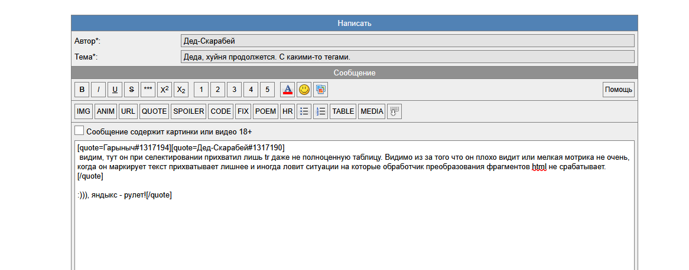The height and width of the screenshot is (270, 689).
Task: Insert a numbered list
Action: [321, 111]
